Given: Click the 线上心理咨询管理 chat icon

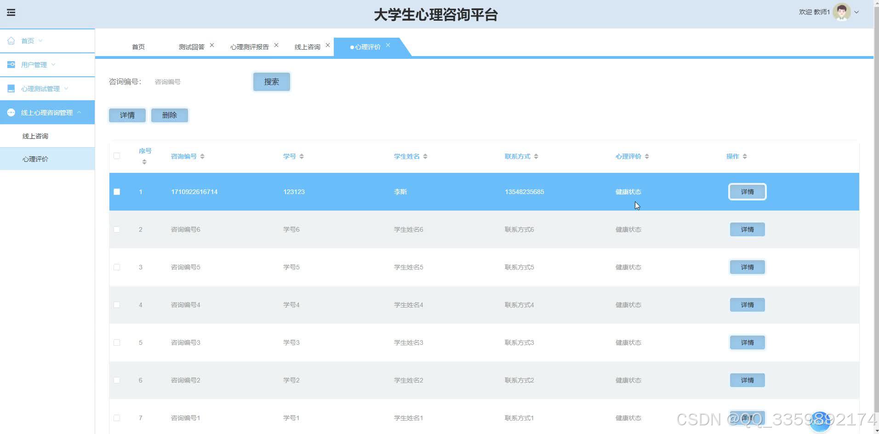Looking at the screenshot, I should 11,112.
